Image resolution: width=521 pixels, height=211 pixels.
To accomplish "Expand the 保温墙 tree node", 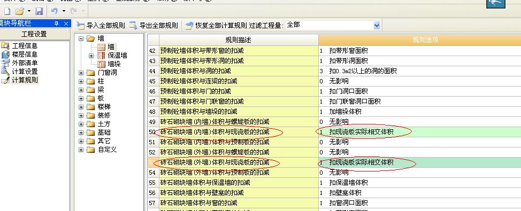I will tap(91, 56).
